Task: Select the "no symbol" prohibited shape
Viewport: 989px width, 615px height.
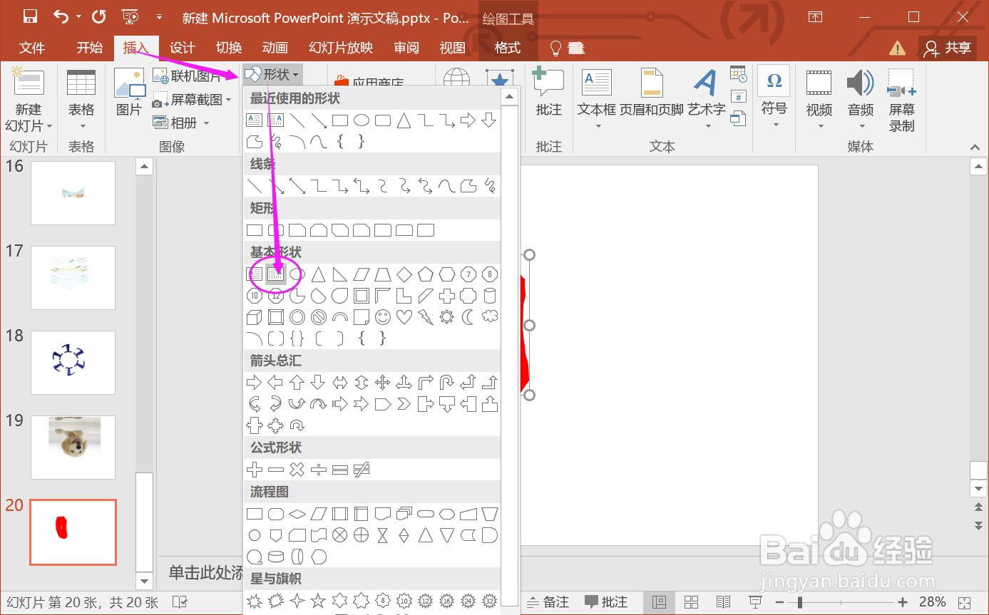Action: (319, 317)
